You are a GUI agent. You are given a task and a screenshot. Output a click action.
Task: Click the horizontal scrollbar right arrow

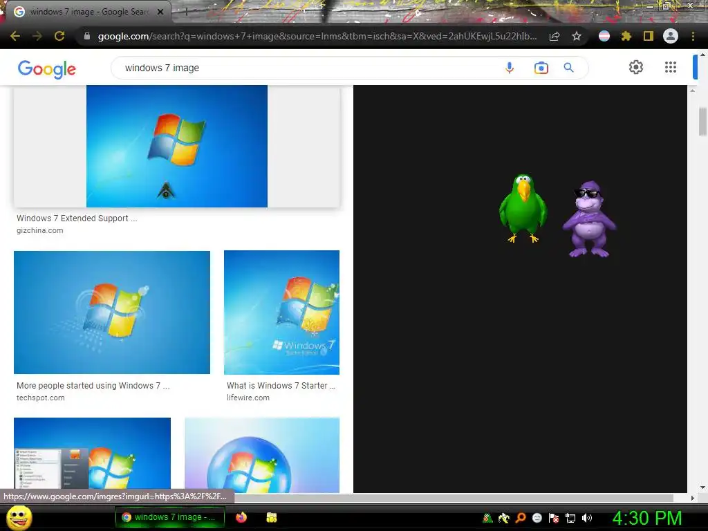692,498
